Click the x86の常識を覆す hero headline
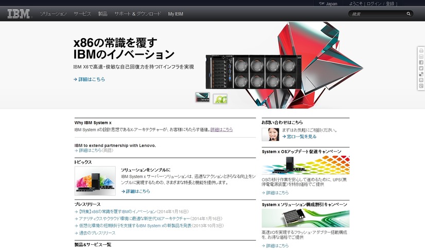Viewport: 425px width, 250px height. 115,43
